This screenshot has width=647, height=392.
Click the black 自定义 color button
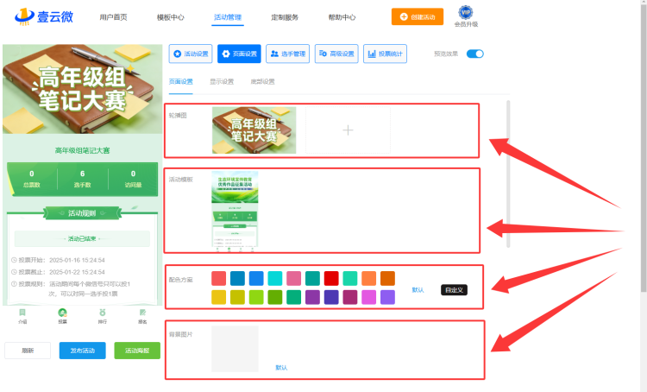click(x=454, y=290)
